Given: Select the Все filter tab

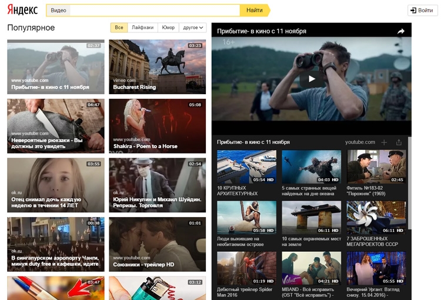Looking at the screenshot, I should pyautogui.click(x=119, y=28).
